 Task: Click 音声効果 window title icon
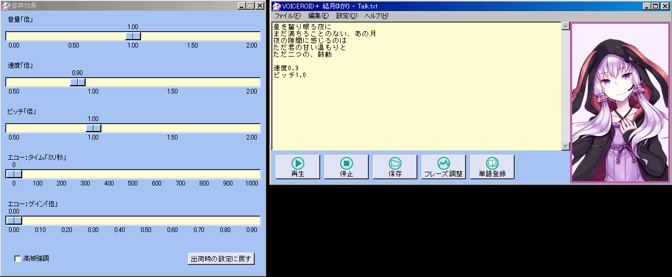6,6
